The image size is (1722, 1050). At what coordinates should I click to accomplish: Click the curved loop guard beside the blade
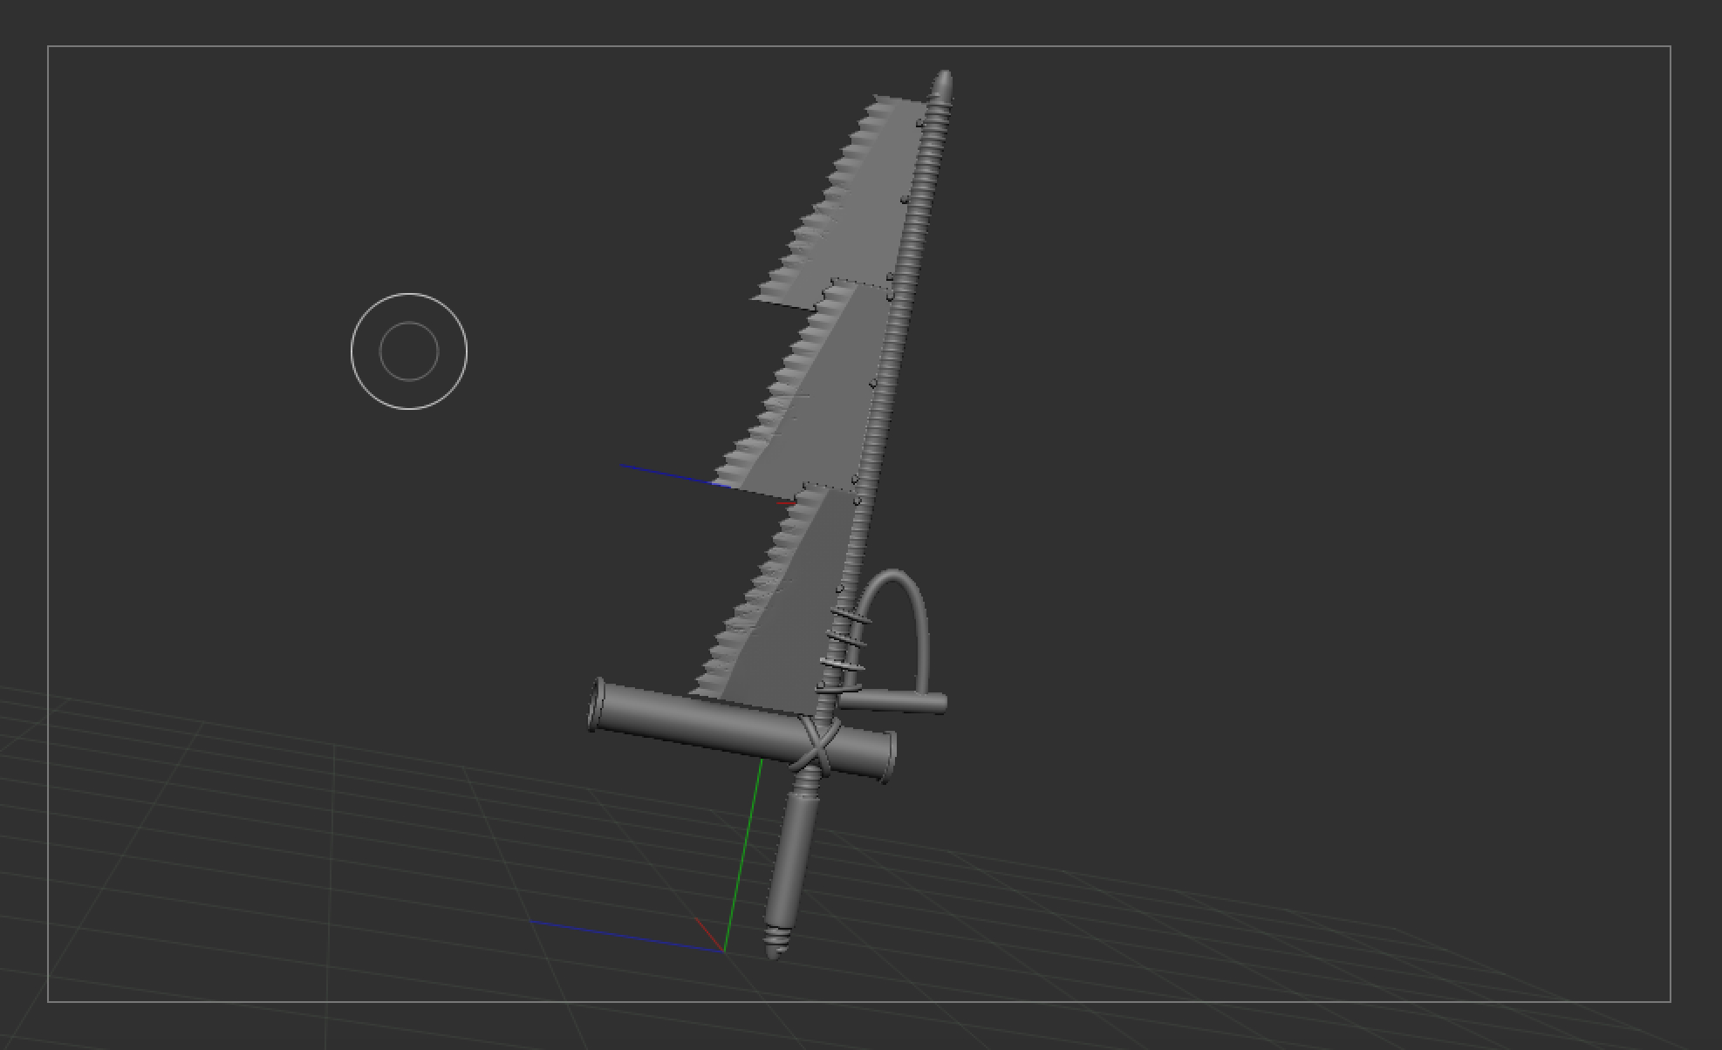(892, 632)
